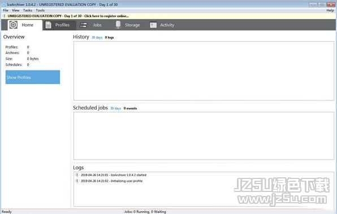Click inside the empty Scheduled jobs panel
This screenshot has width=337, height=214.
tap(204, 136)
